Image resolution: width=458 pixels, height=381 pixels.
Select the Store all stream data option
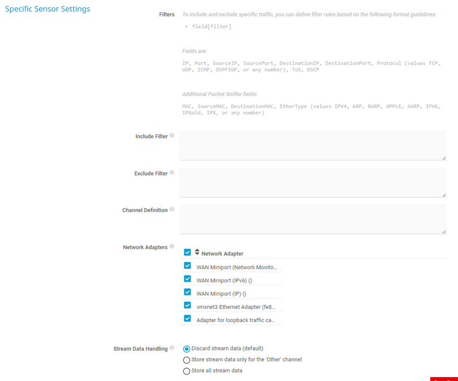pyautogui.click(x=186, y=371)
